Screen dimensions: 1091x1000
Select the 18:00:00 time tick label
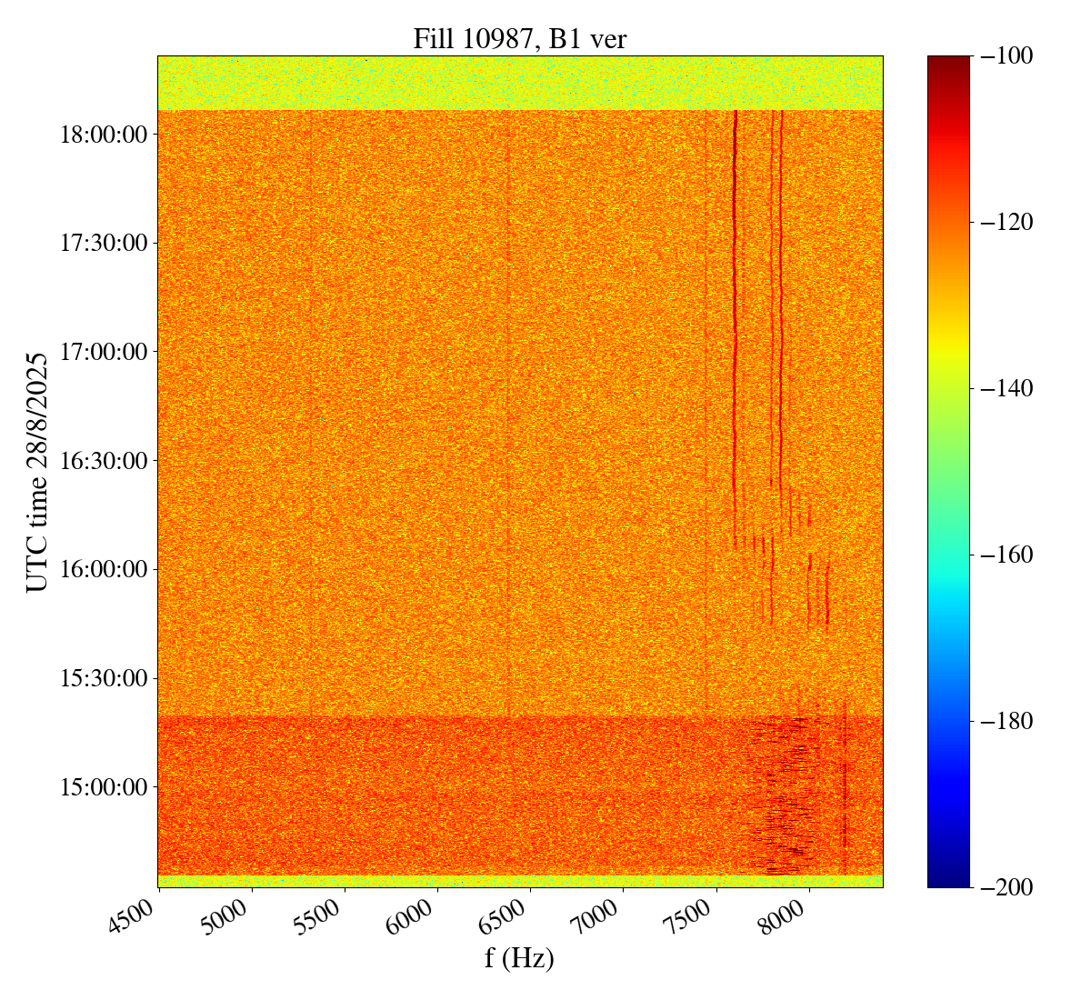103,135
